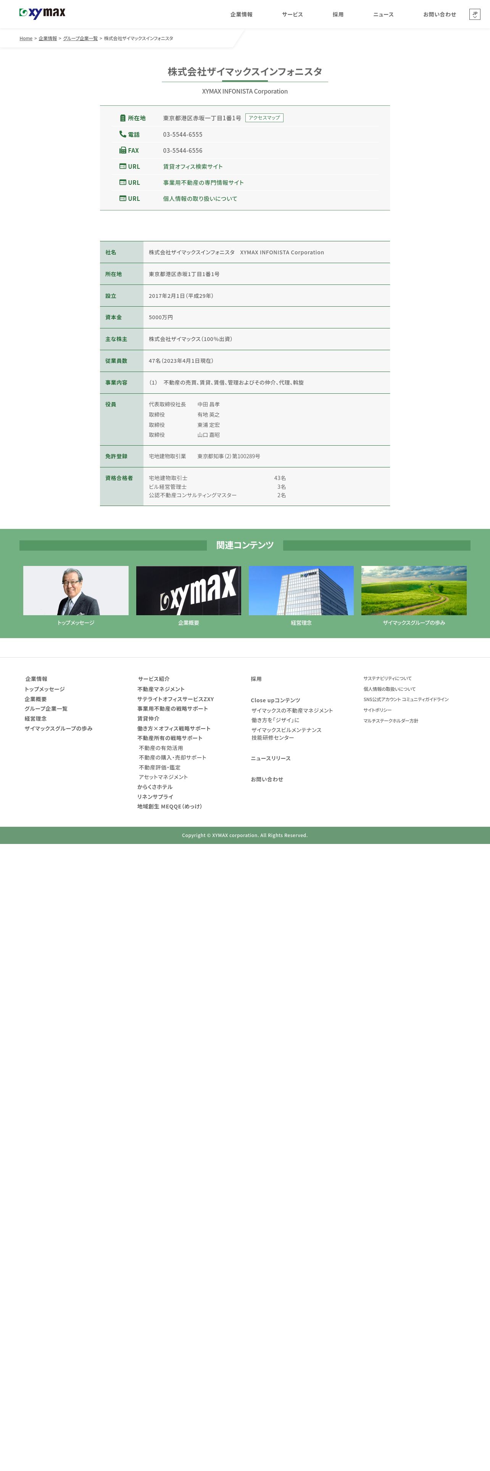Screen dimensions: 490x1471
Task: Open 経営理念 building thumbnail card
Action: tap(301, 596)
